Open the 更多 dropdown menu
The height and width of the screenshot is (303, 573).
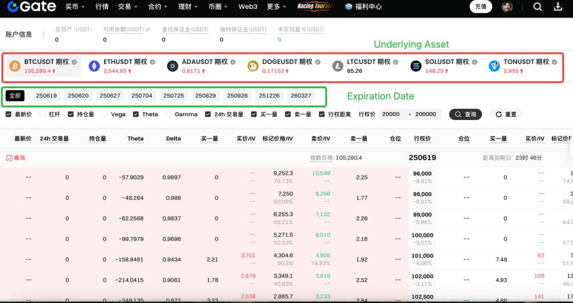276,7
